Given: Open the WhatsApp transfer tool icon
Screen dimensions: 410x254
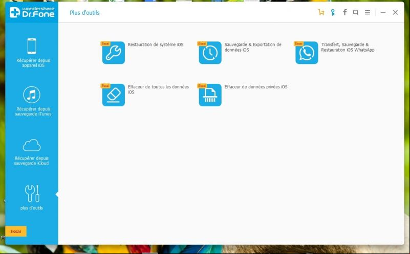Looking at the screenshot, I should [307, 53].
